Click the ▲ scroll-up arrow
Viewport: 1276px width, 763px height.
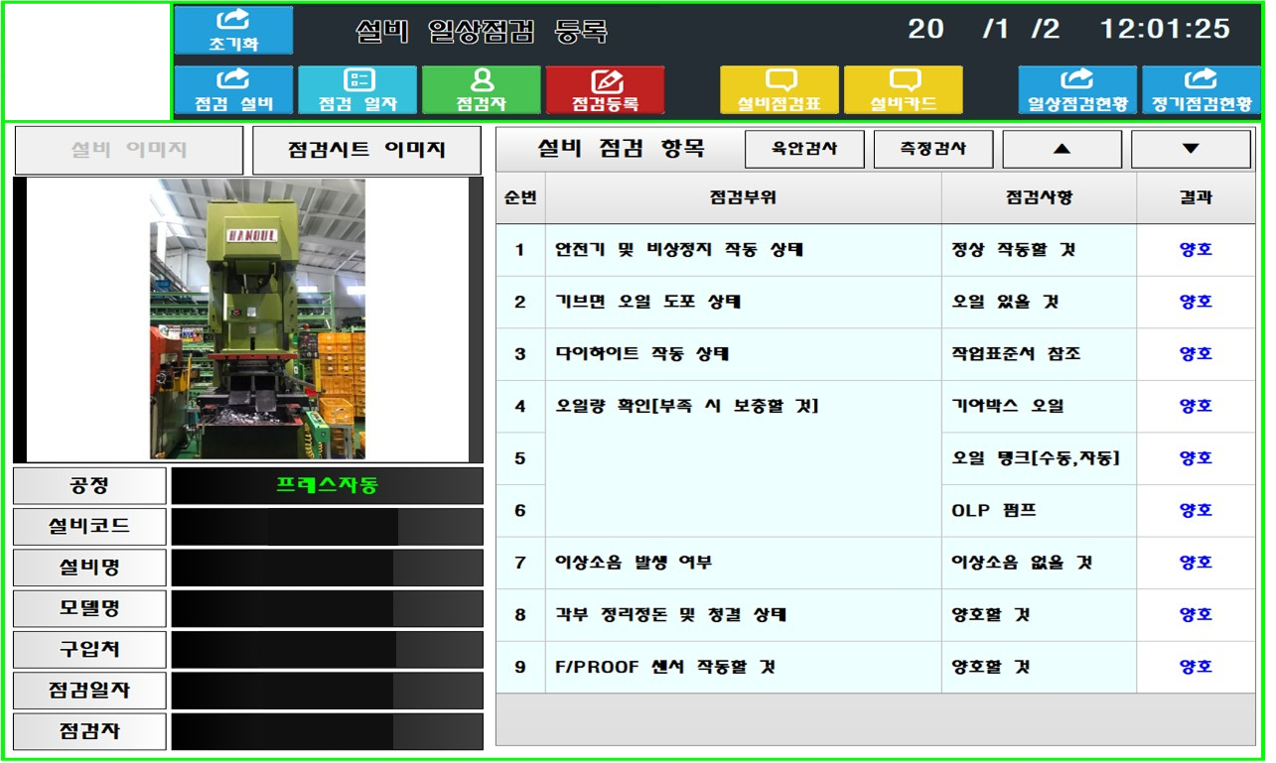point(1061,149)
